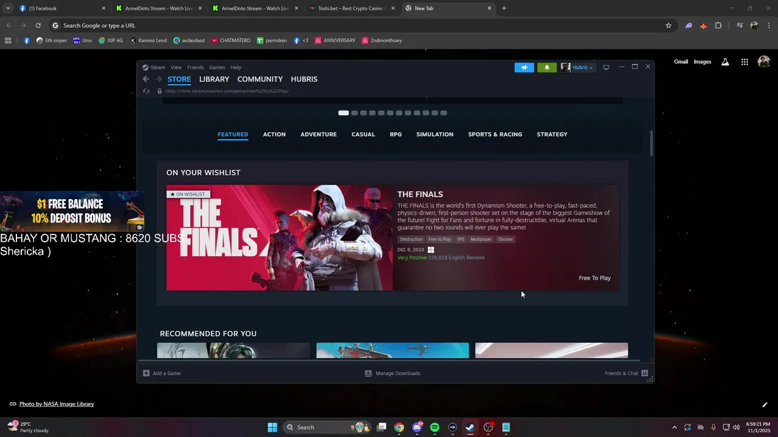Click the Steam store vertical scrollbar
Viewport: 778px width, 437px height.
pyautogui.click(x=651, y=143)
